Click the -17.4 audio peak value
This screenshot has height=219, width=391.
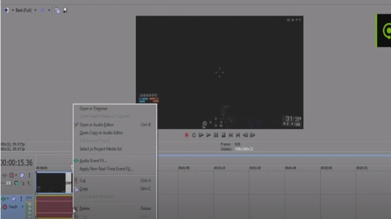29,198
